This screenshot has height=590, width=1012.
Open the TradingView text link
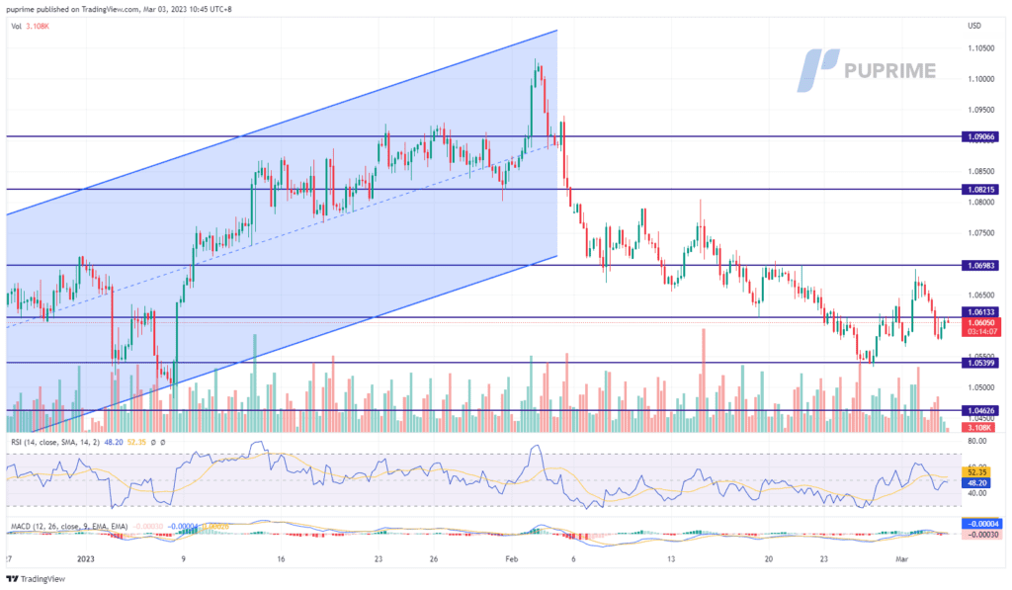click(42, 579)
